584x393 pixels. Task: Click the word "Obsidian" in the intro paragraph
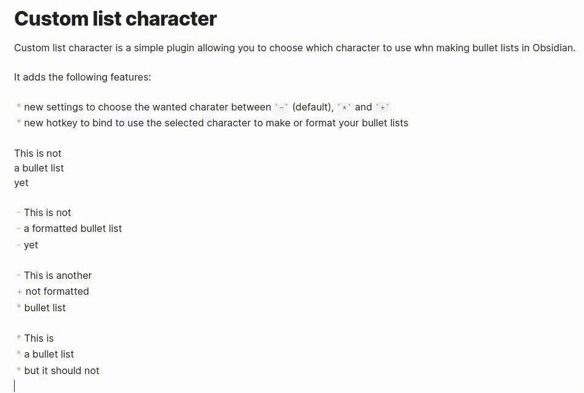pos(552,48)
